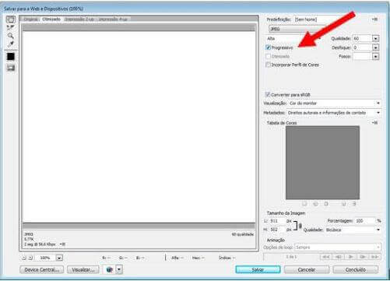Open the Predefinição panel menu icon

374,19
